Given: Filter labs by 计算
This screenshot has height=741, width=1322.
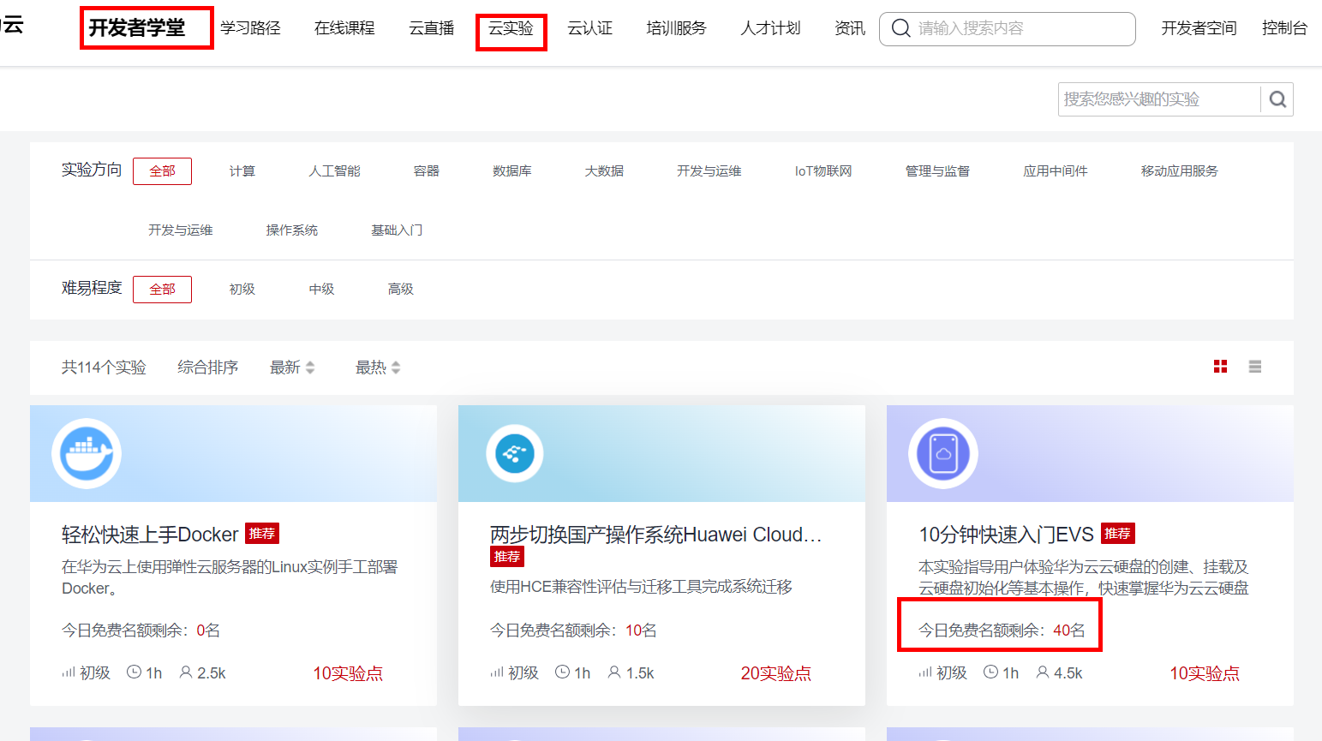Looking at the screenshot, I should point(242,171).
